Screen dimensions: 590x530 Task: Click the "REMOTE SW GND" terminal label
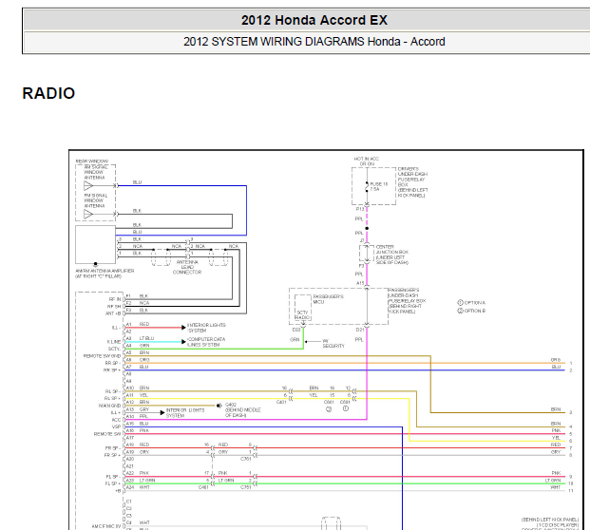[102, 356]
